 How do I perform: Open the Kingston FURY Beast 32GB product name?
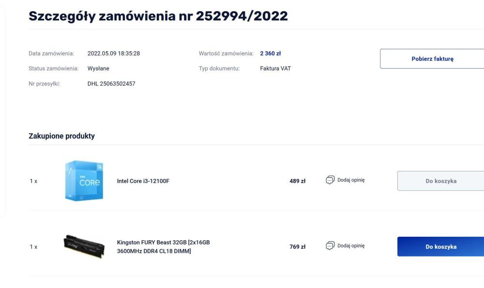(163, 246)
